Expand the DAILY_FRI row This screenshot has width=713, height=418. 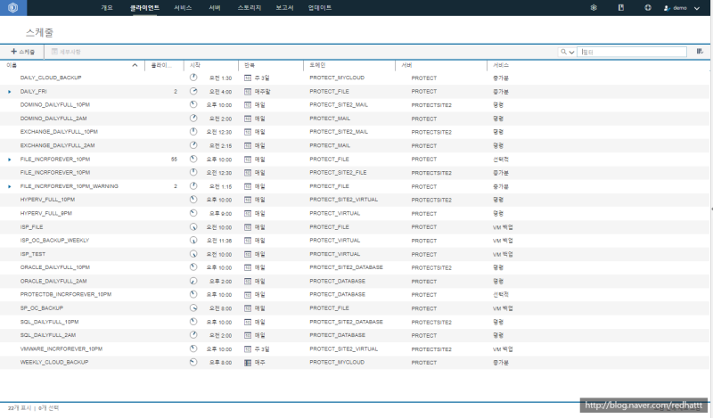click(x=10, y=92)
